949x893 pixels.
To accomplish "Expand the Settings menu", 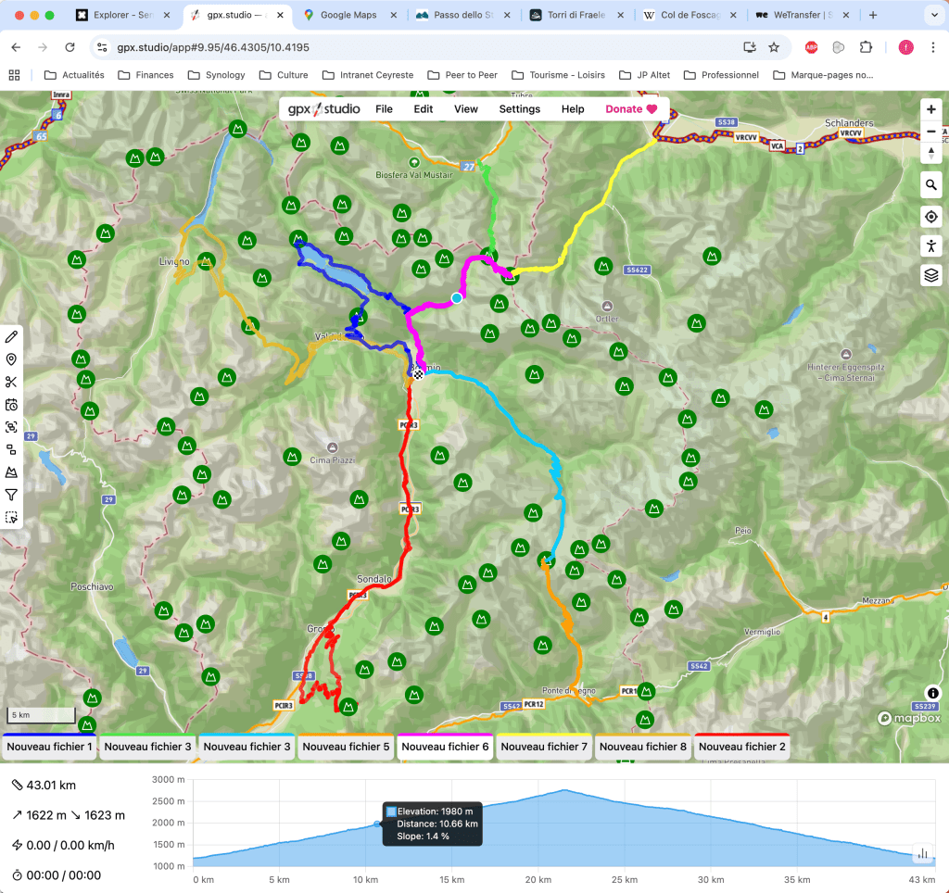I will 519,109.
